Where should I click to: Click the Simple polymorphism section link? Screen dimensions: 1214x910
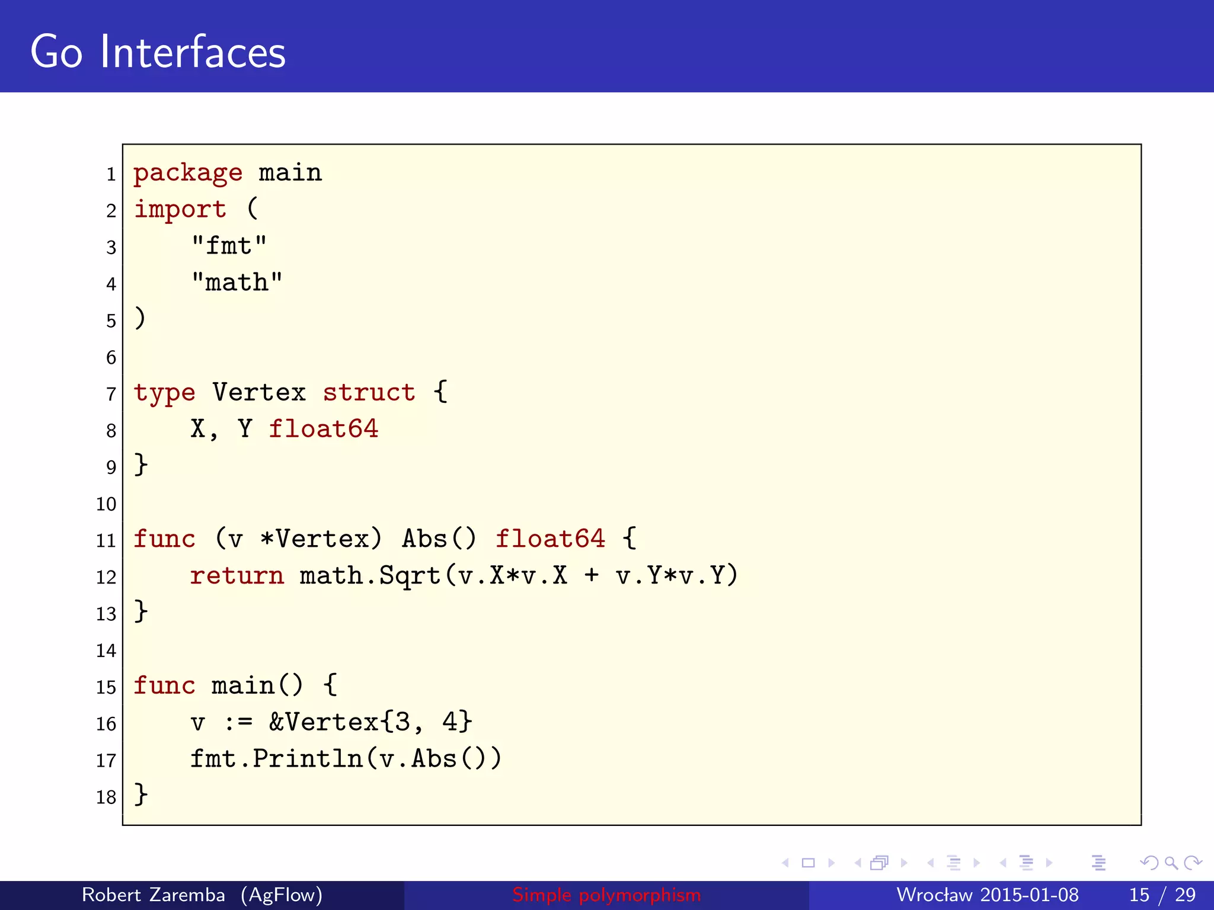(606, 895)
